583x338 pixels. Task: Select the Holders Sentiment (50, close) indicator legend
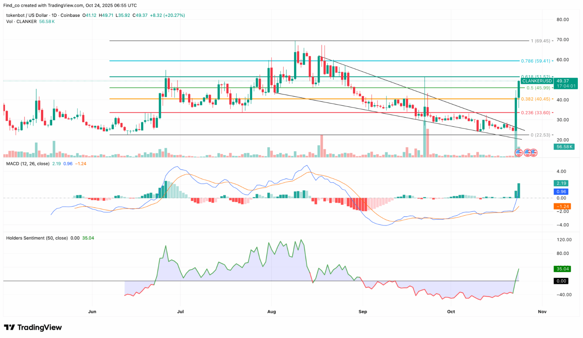click(36, 238)
